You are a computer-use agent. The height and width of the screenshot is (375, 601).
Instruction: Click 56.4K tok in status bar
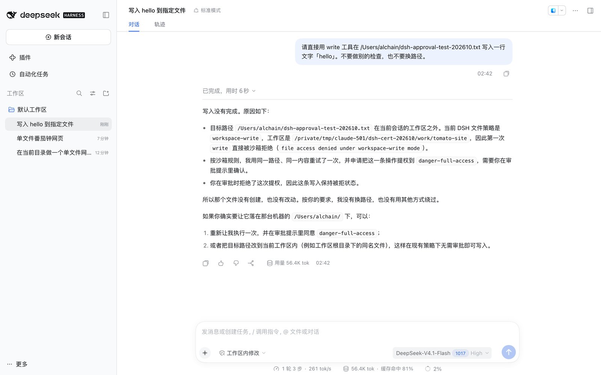point(359,369)
